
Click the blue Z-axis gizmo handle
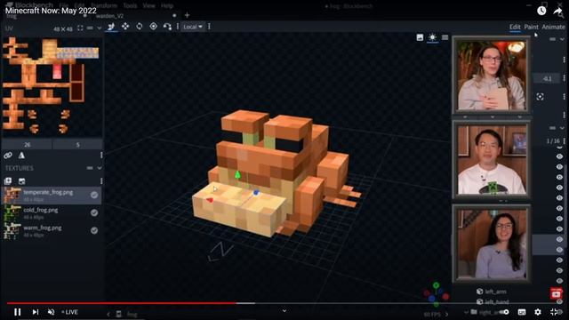click(256, 192)
